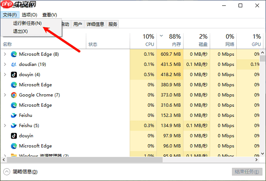Image resolution: width=266 pixels, height=181 pixels.
Task: Click the Google Chrome icon
Action: [x=14, y=95]
